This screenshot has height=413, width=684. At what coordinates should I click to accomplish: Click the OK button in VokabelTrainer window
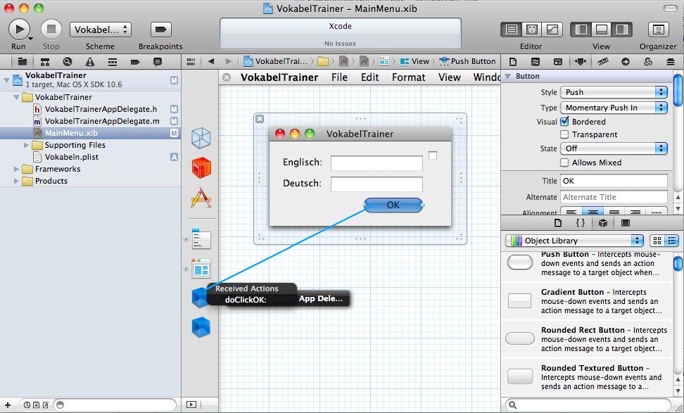(393, 205)
